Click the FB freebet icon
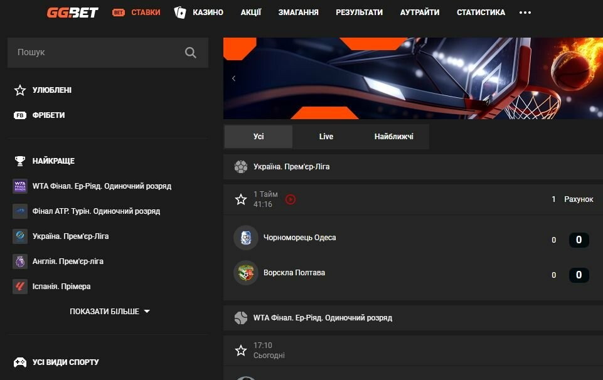This screenshot has height=380, width=603. coord(20,115)
